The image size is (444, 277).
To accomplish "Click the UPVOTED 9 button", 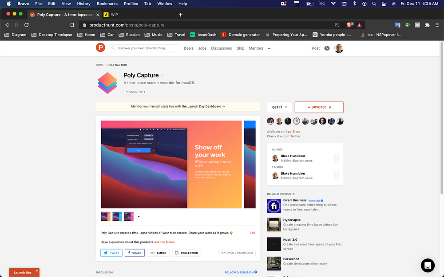I will click(319, 107).
